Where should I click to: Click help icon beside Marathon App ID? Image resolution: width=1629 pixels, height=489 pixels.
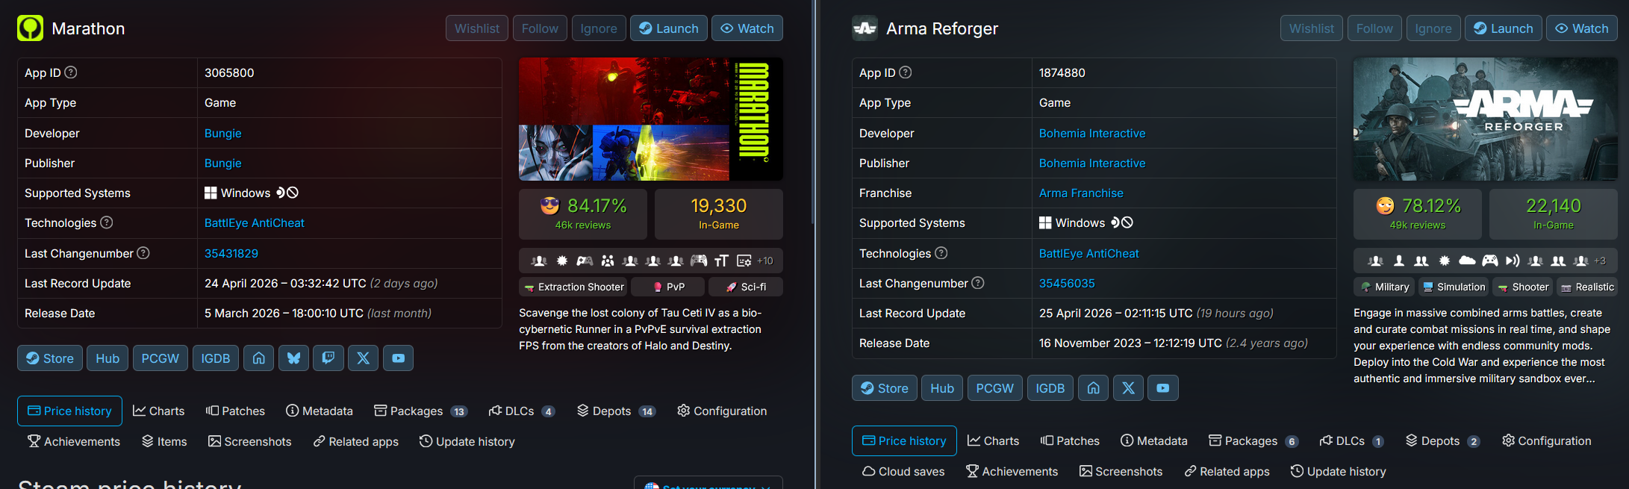[71, 72]
